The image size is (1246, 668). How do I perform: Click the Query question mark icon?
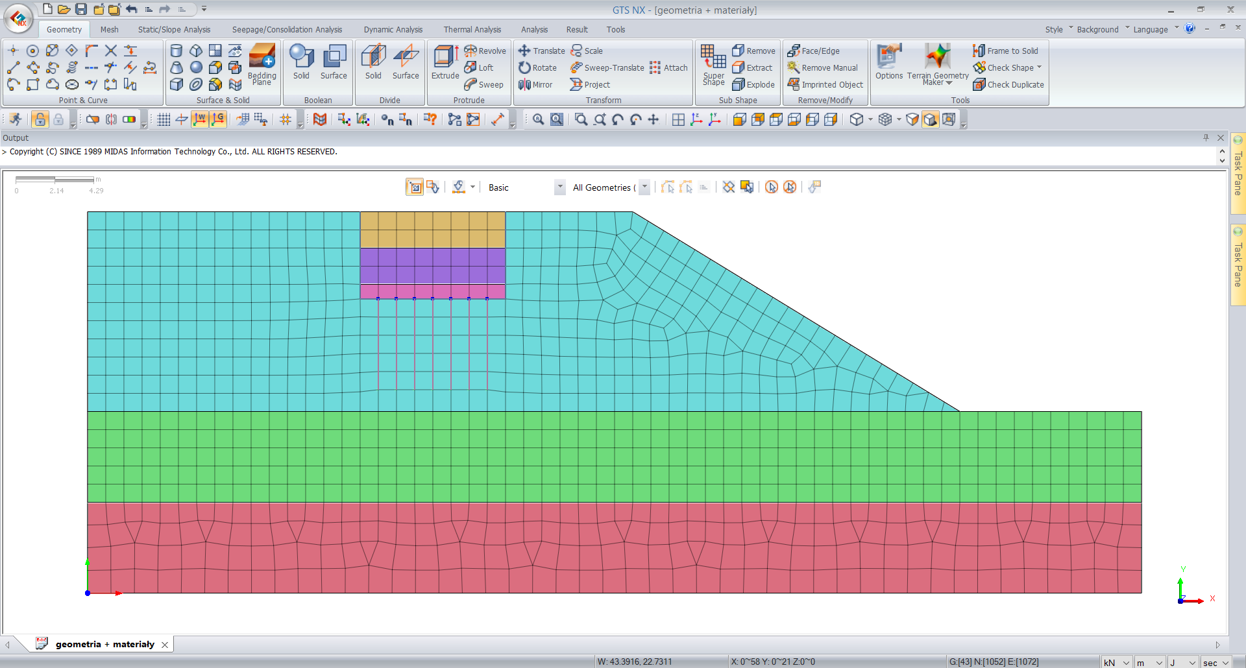(x=430, y=119)
